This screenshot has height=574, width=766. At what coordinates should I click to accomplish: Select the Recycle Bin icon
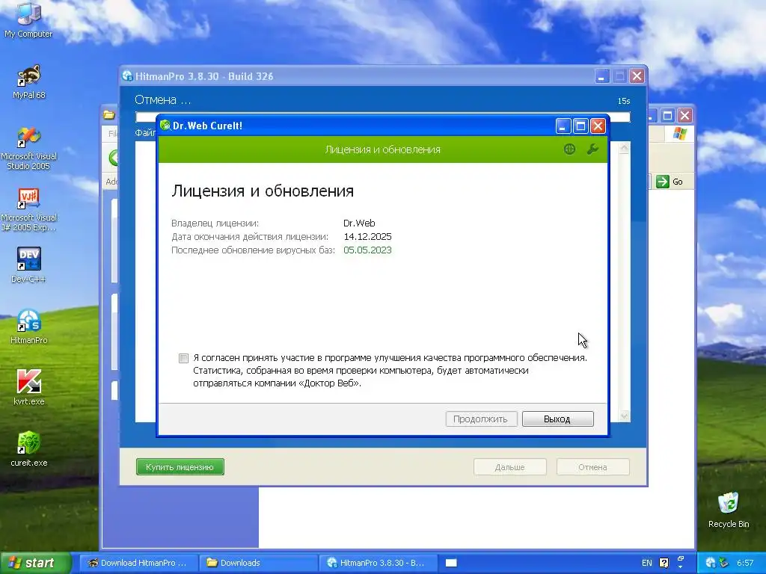(x=729, y=510)
